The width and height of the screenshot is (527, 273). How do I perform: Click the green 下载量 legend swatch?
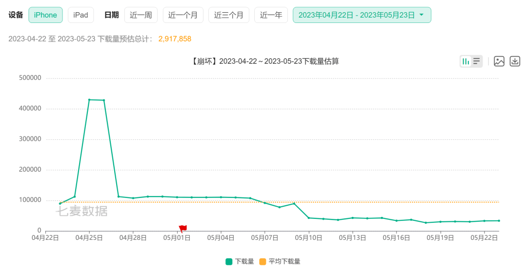(x=229, y=262)
